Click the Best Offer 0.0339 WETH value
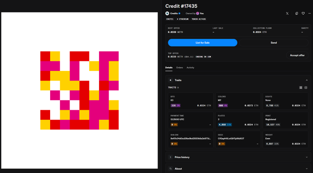This screenshot has width=313, height=173. pyautogui.click(x=175, y=32)
